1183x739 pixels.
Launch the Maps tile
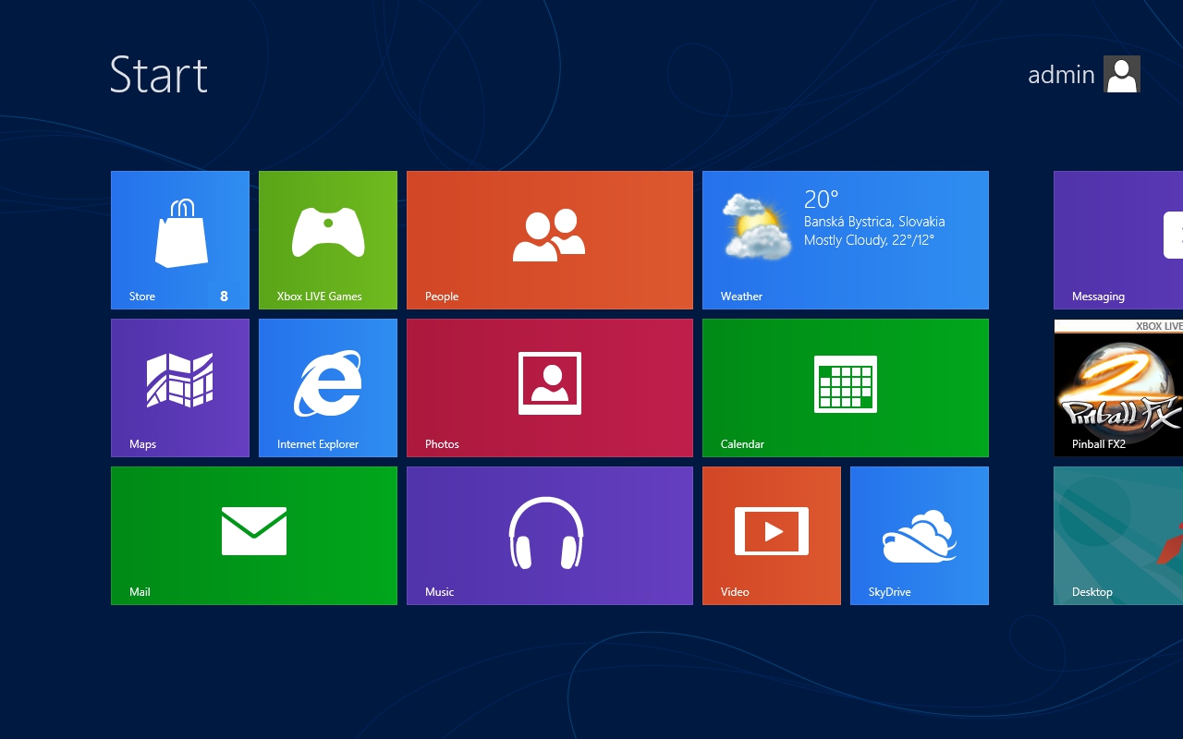(180, 388)
